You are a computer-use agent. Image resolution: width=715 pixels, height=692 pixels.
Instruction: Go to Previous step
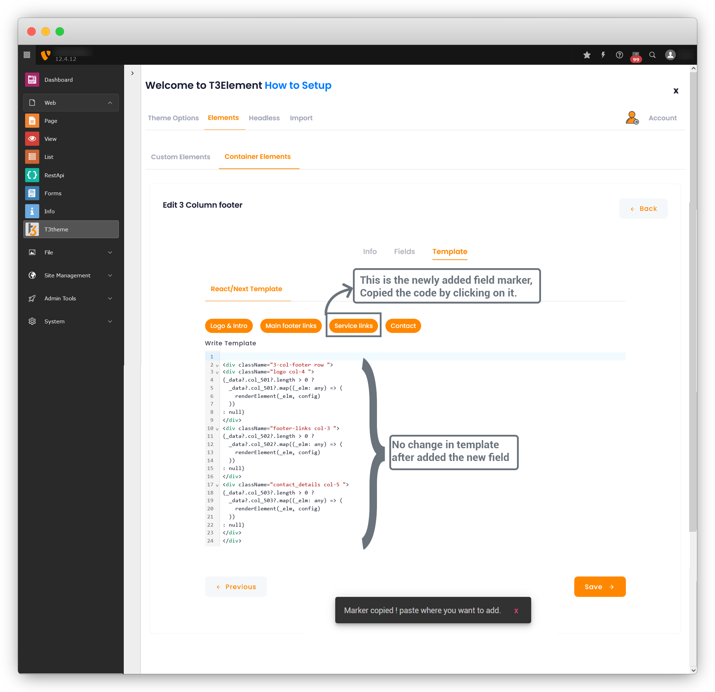[x=236, y=586]
